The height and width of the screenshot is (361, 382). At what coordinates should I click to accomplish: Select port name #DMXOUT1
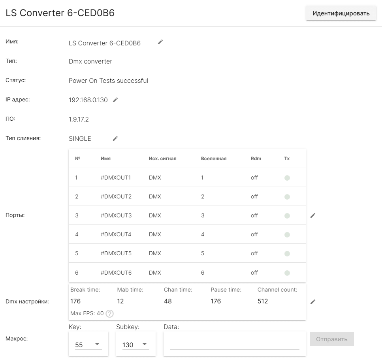[116, 178]
